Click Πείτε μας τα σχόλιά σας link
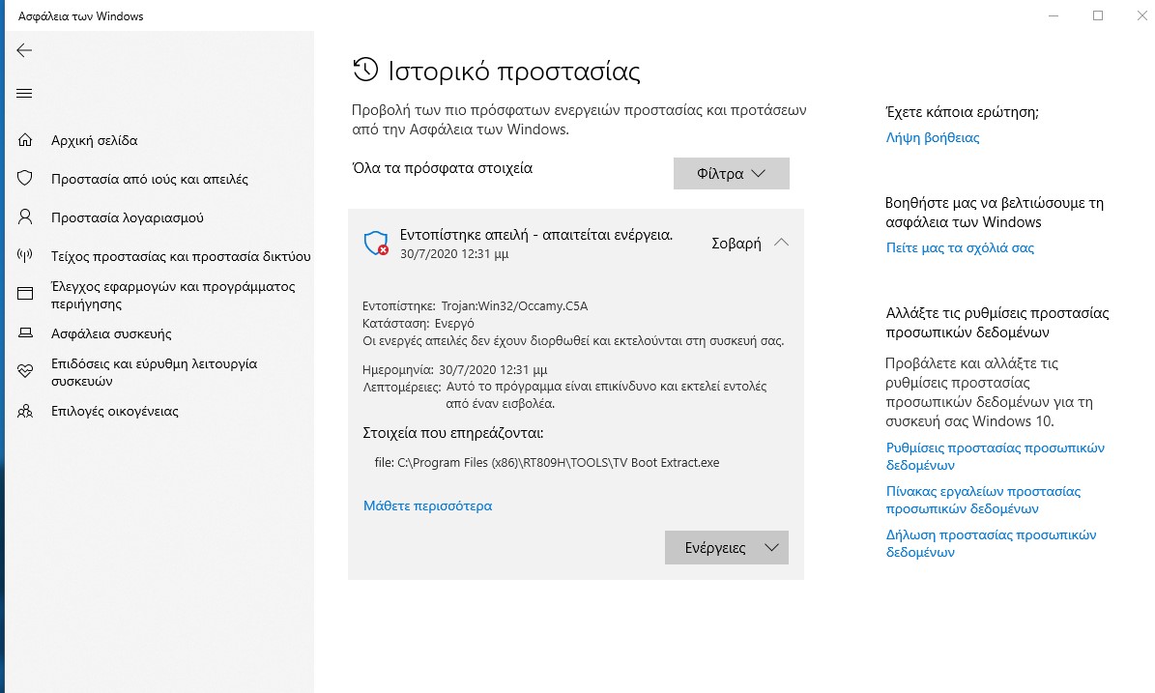Viewport: 1155px width, 693px height. pos(960,248)
